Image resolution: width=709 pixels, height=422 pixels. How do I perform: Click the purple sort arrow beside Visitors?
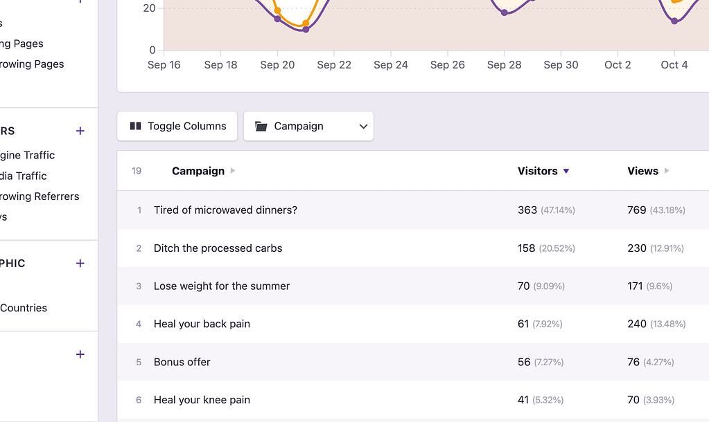566,171
